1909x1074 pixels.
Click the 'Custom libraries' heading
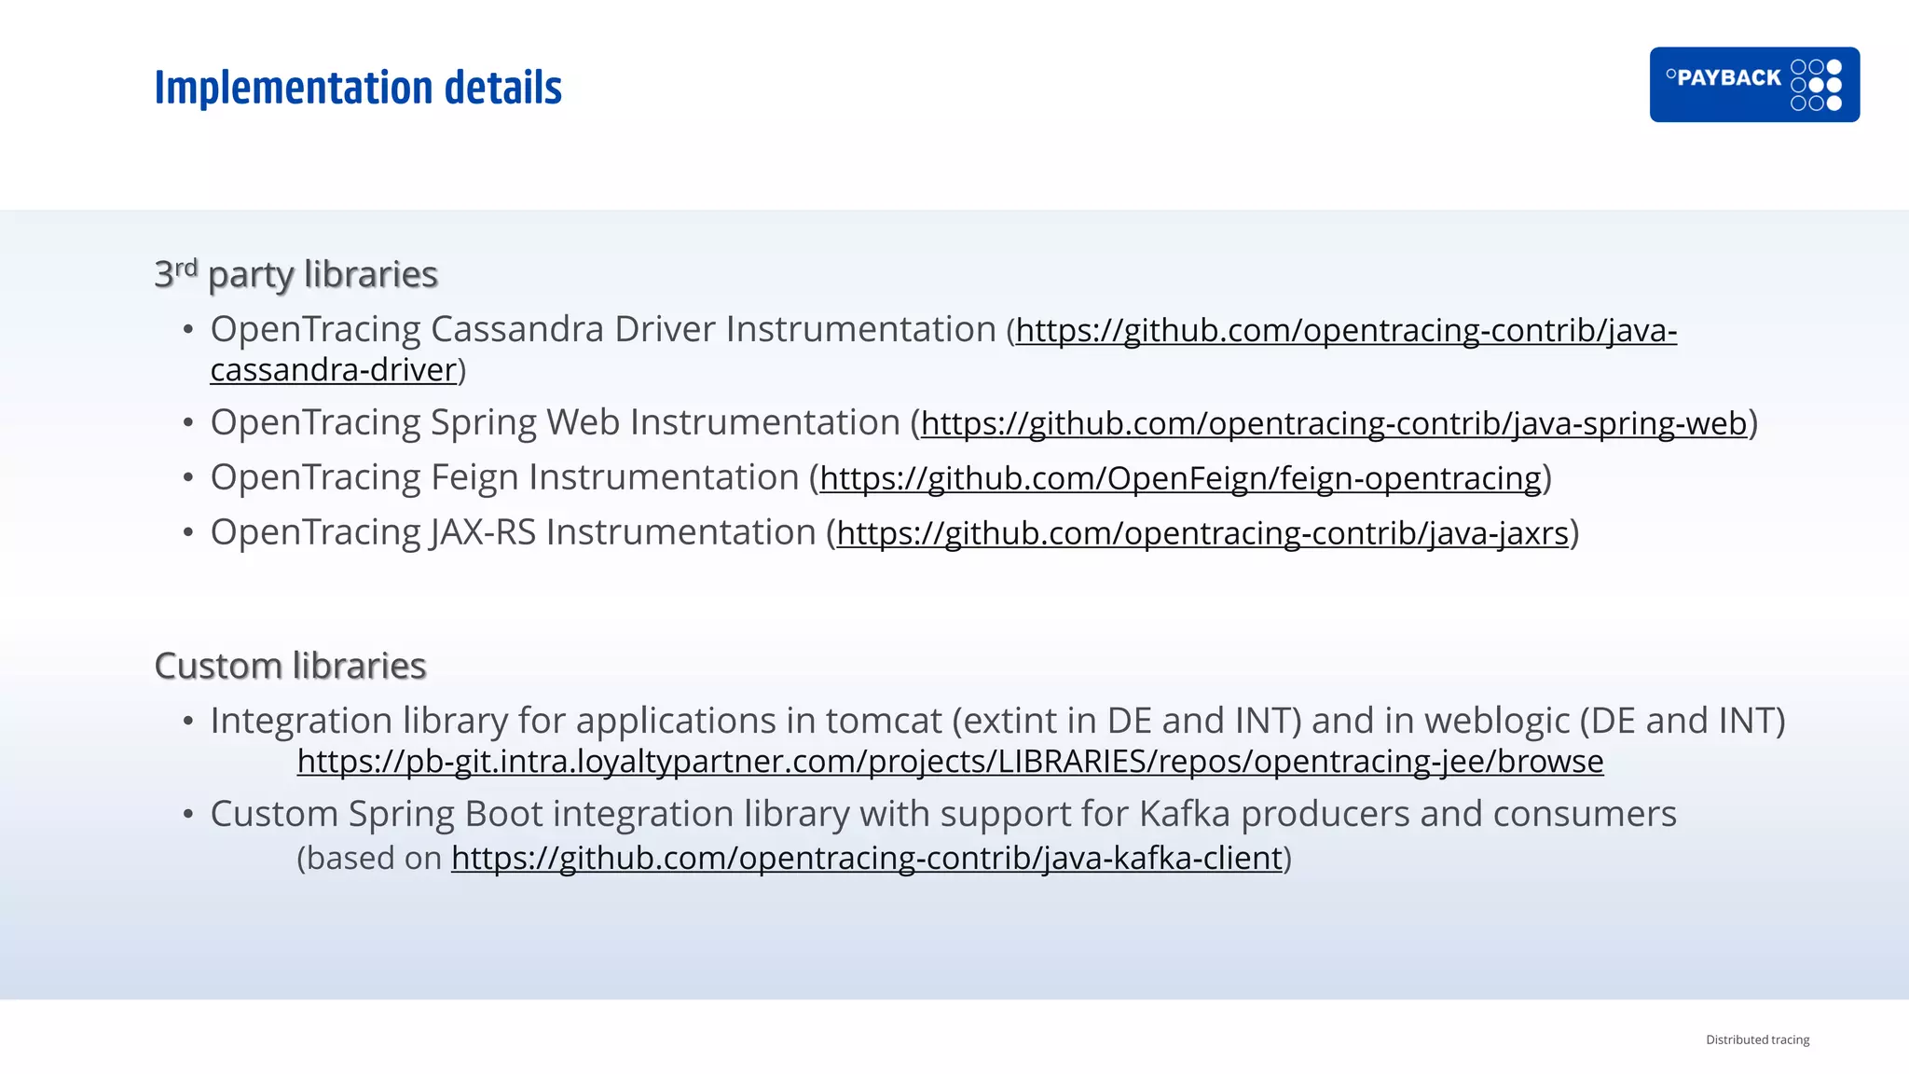pos(290,667)
